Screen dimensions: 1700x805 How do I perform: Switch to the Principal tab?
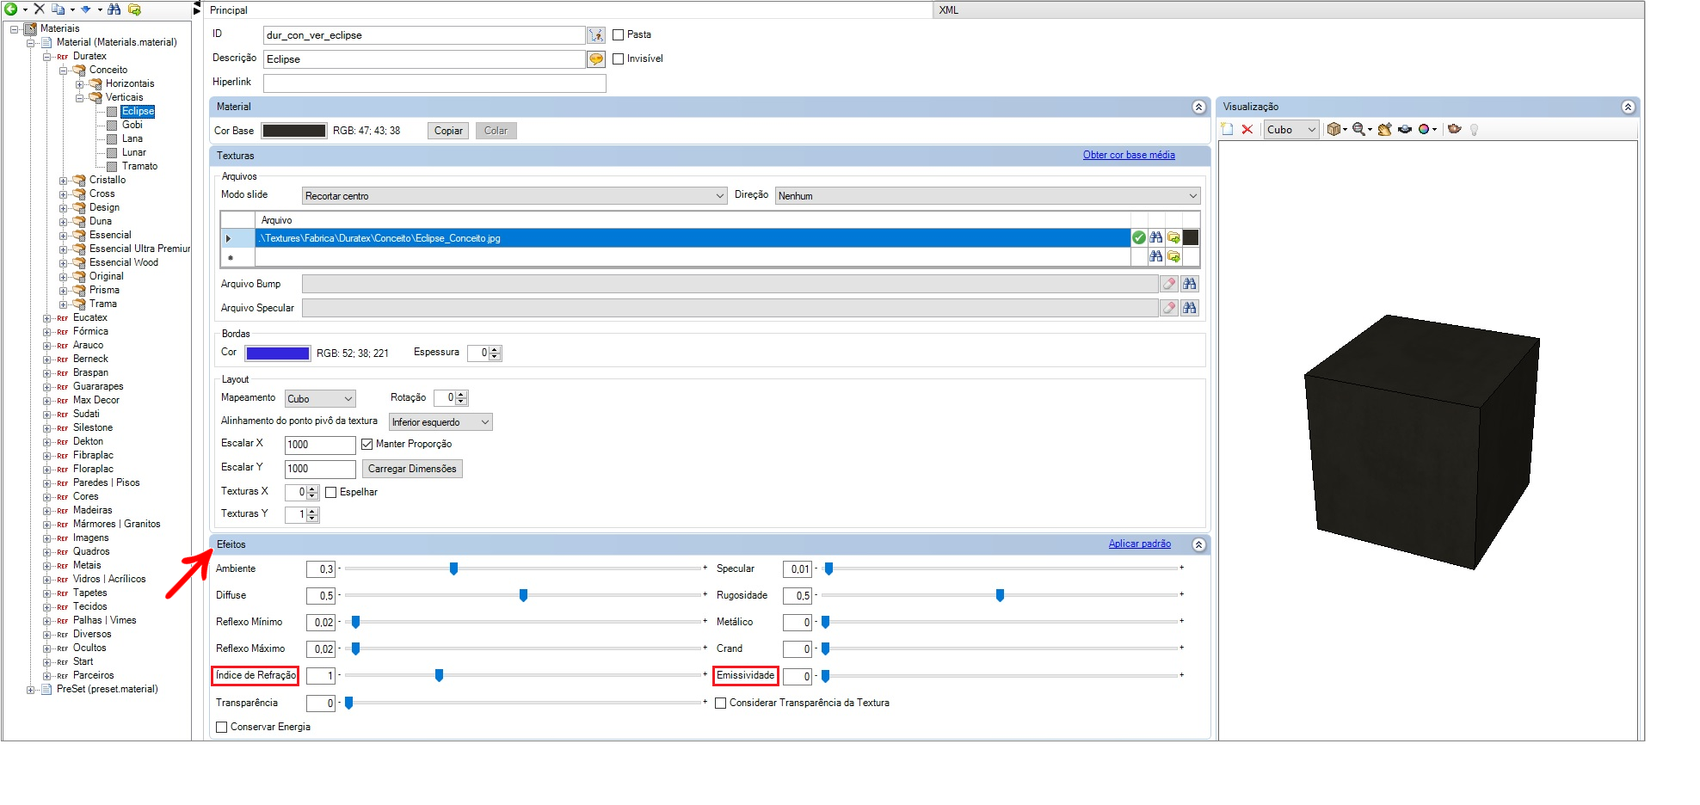[229, 10]
